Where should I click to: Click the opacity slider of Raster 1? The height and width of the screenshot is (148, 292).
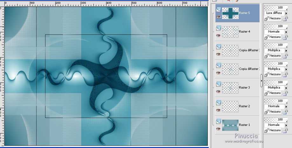coord(276,120)
